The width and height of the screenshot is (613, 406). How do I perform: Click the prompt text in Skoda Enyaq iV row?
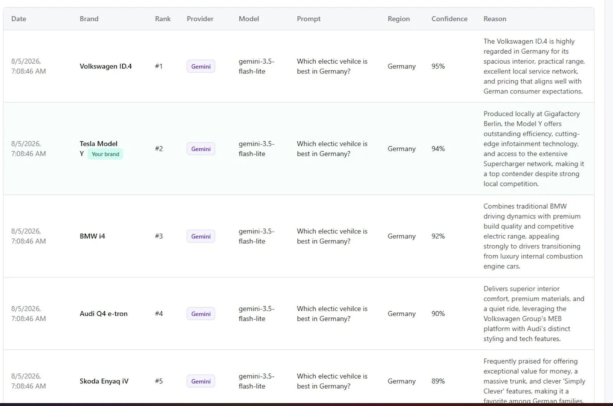(x=332, y=381)
